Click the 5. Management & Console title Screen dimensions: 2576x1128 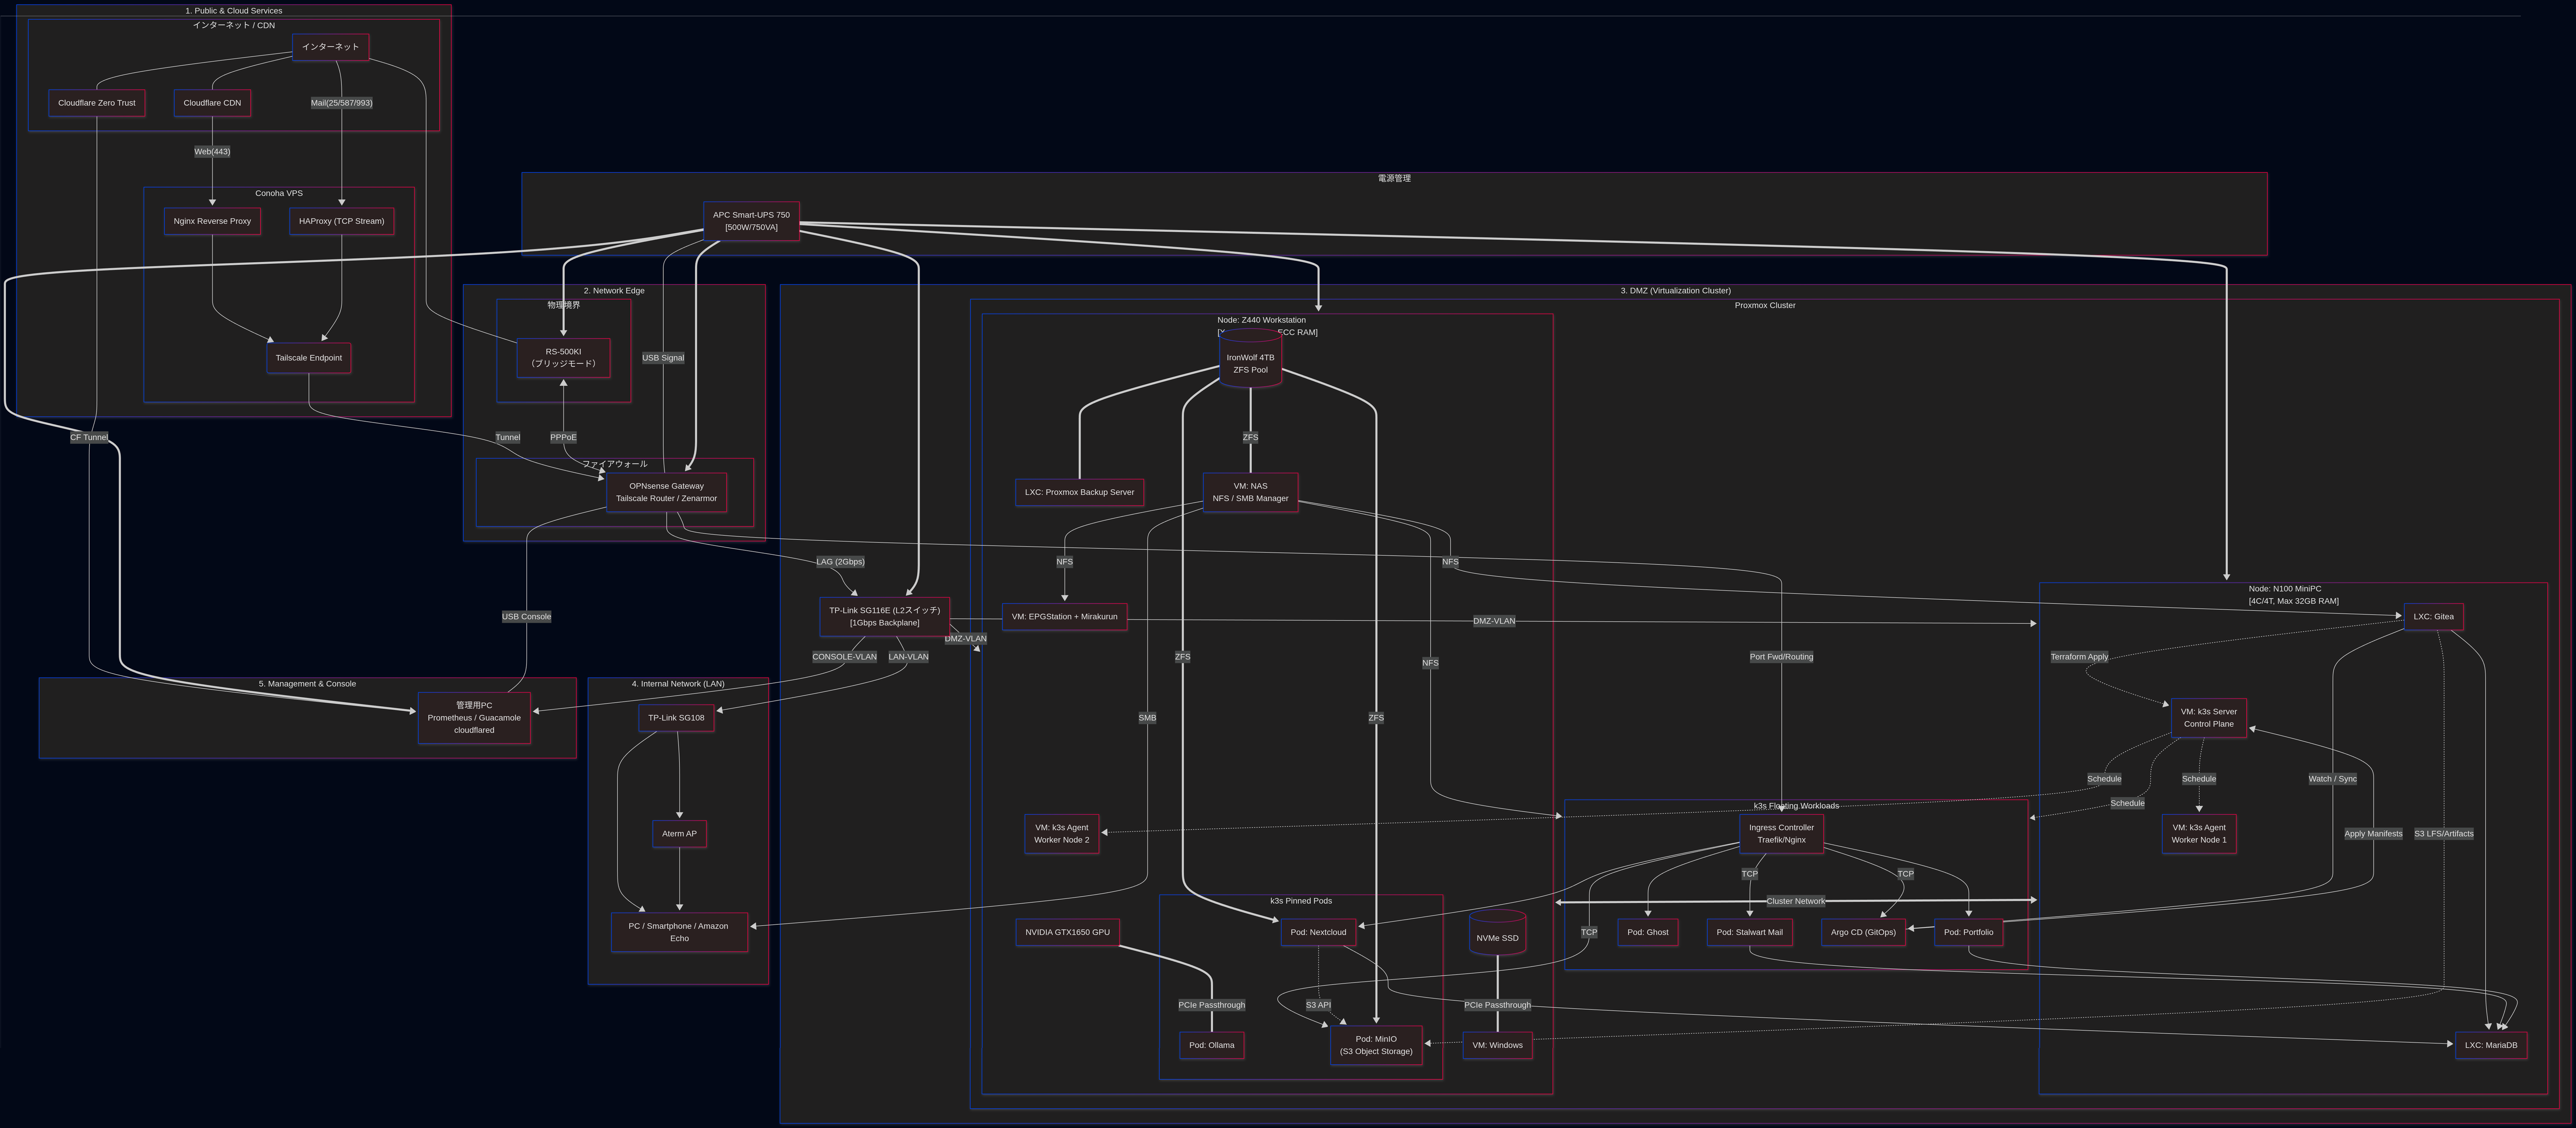(x=307, y=684)
